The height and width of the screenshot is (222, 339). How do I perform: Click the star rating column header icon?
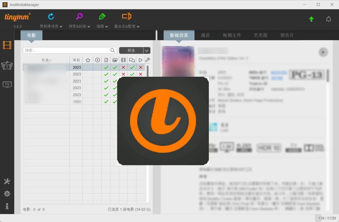88,60
